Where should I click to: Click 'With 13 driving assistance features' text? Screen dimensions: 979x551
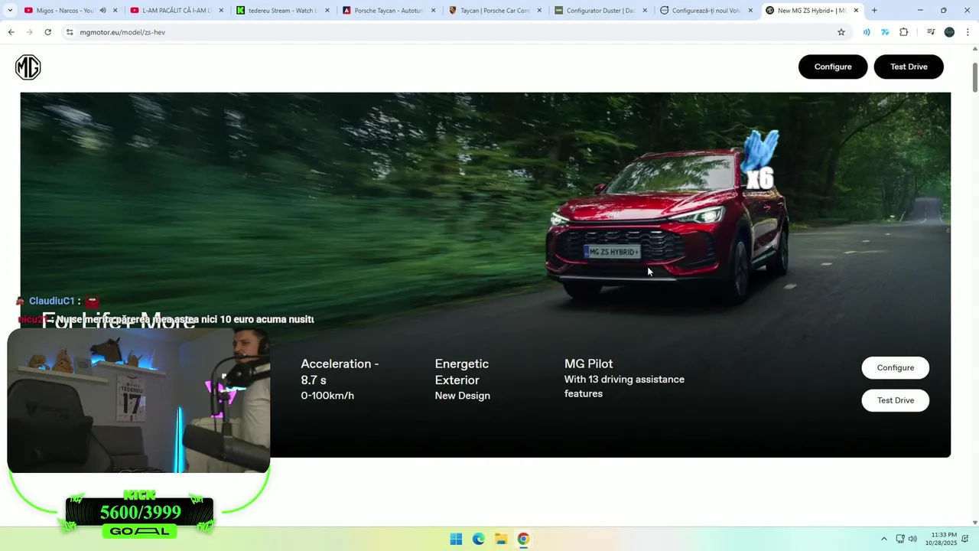click(624, 386)
